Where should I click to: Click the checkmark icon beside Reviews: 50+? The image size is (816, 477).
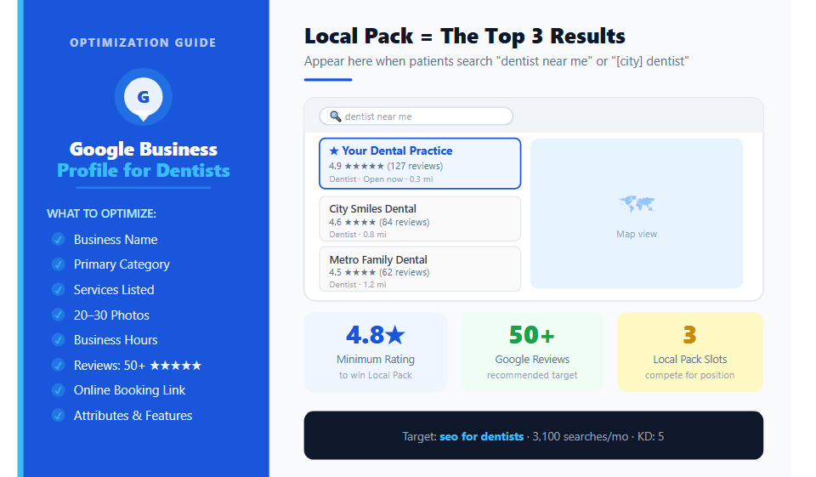click(59, 365)
